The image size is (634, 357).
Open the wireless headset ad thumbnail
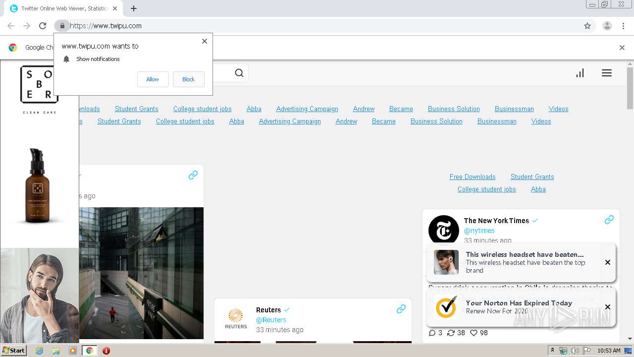[446, 262]
